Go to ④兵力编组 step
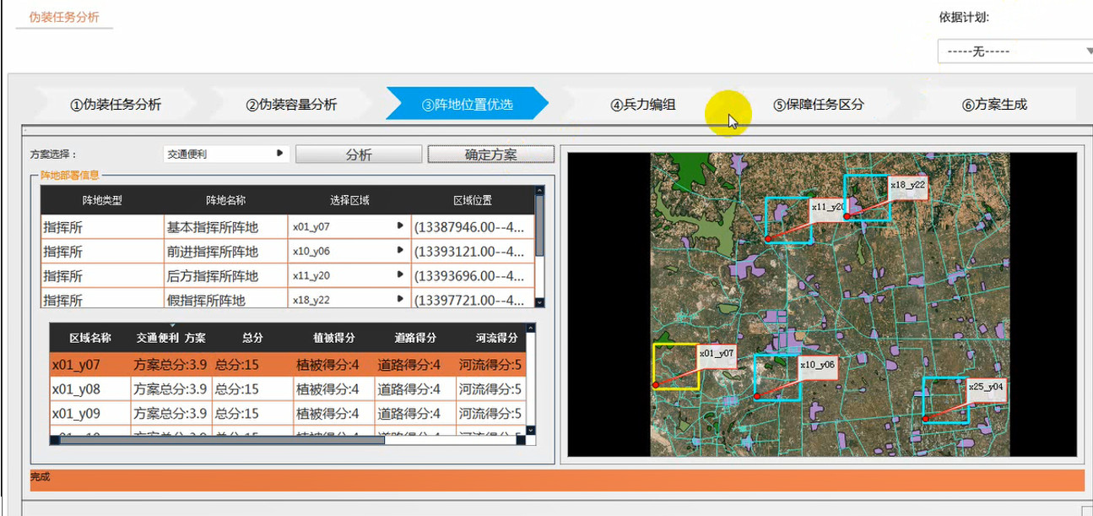 point(642,105)
